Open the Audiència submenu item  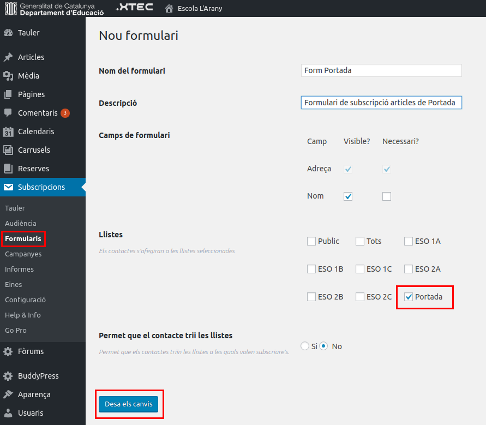click(x=21, y=223)
